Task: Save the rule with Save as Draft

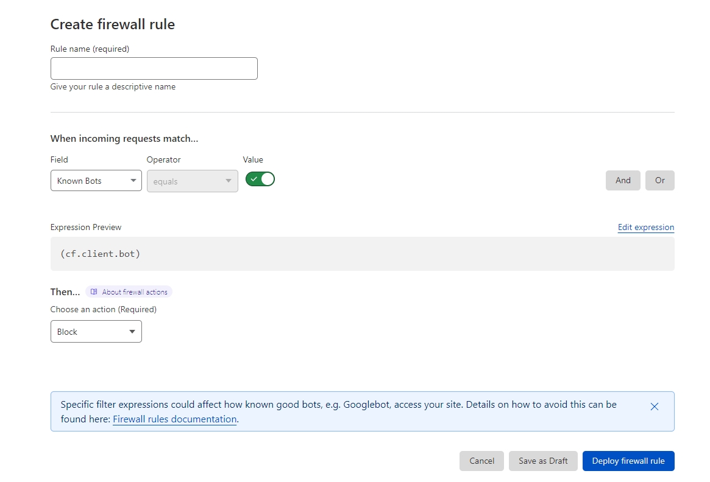Action: [542, 461]
